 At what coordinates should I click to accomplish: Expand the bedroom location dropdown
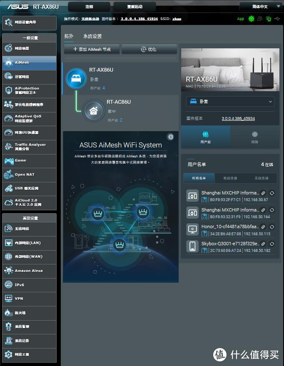click(x=230, y=102)
